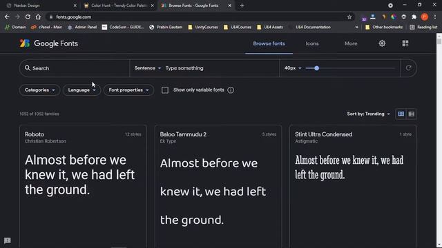Open the CodeSum - GUIDE bookmark
Screen dimensions: 442x248
123,27
